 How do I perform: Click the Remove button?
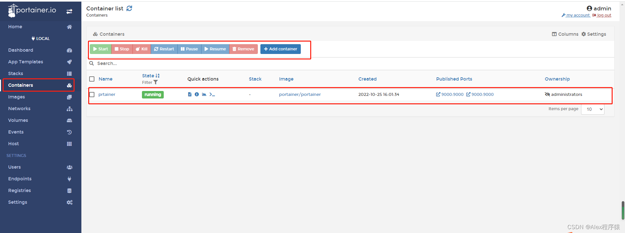pos(243,49)
